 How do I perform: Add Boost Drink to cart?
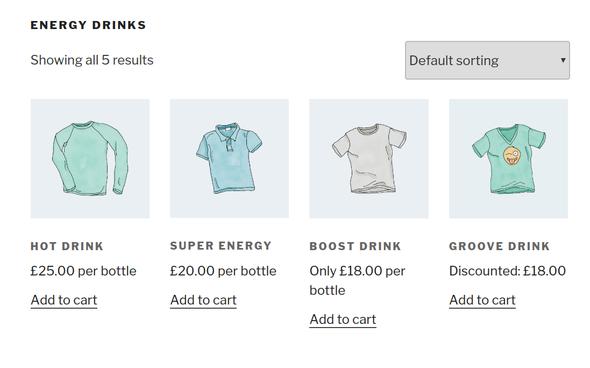(x=343, y=319)
